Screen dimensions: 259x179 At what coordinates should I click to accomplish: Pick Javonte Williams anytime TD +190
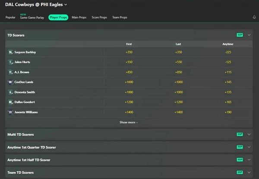pyautogui.click(x=228, y=112)
